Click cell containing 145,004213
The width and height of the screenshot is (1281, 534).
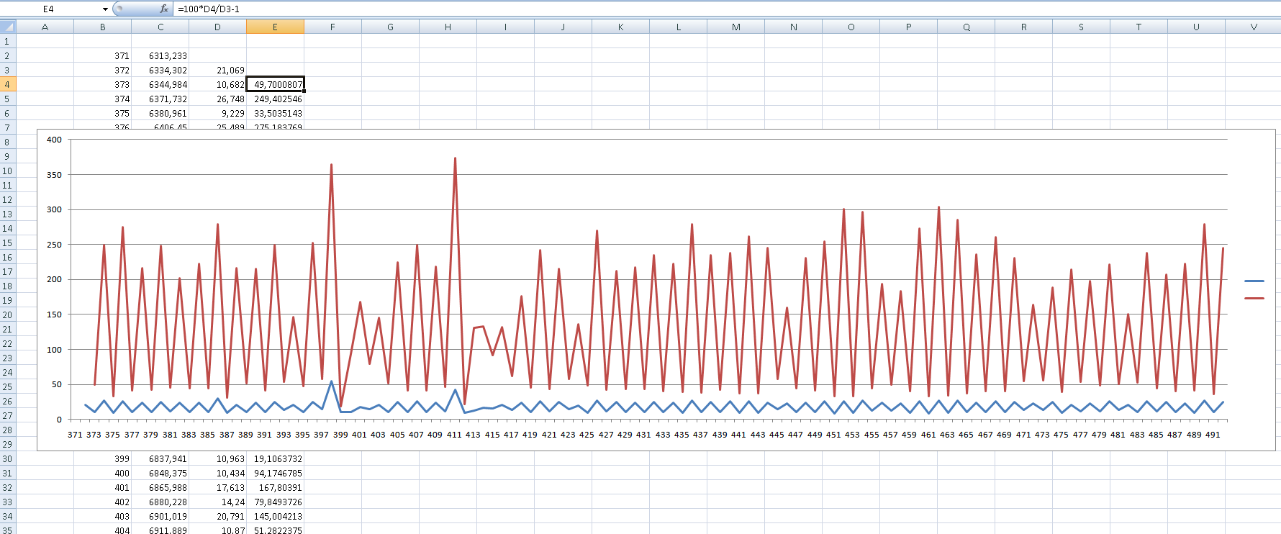click(x=275, y=516)
